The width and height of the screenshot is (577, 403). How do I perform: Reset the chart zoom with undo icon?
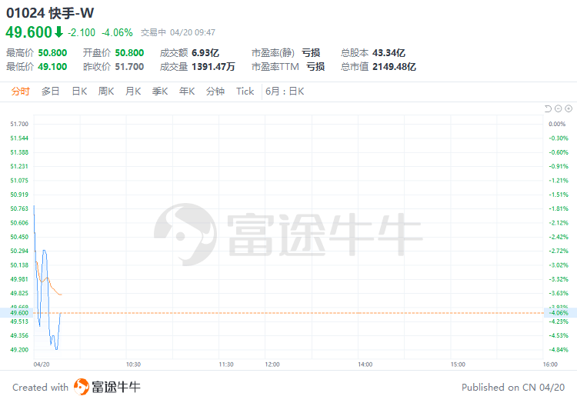point(548,108)
